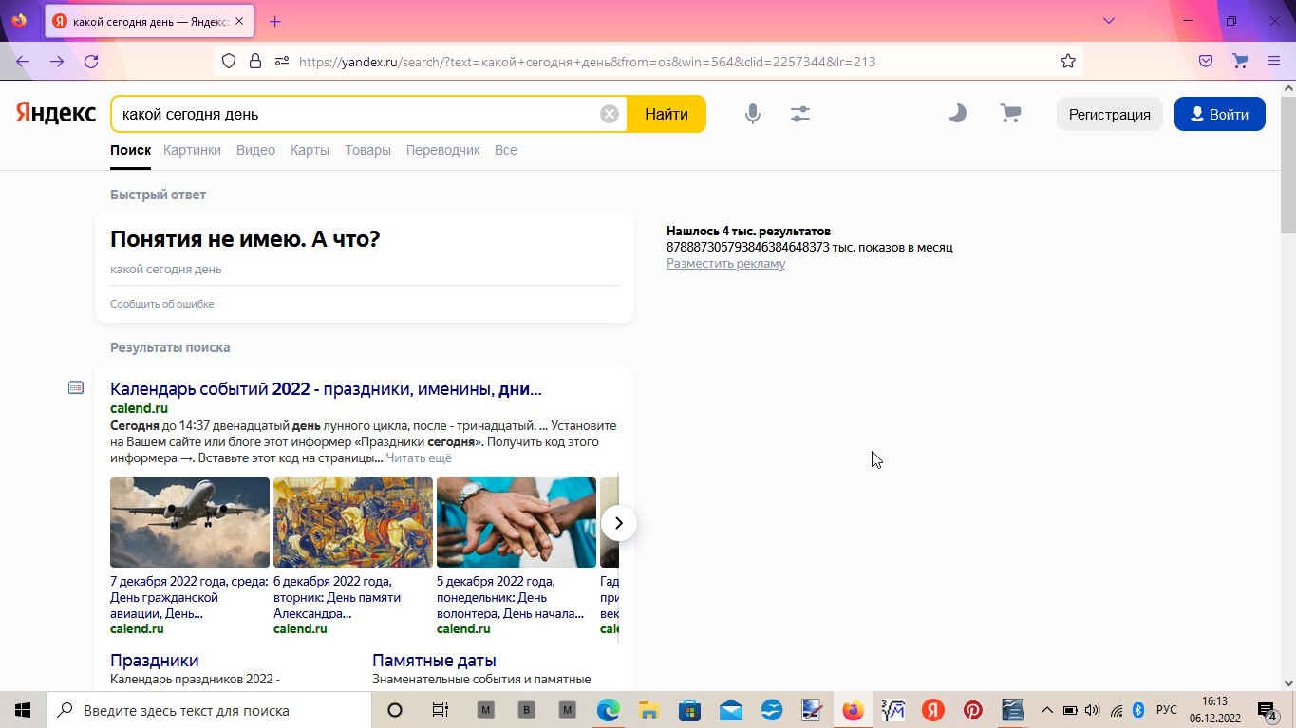1296x728 pixels.
Task: Open Pinterest from the taskbar
Action: point(973,710)
